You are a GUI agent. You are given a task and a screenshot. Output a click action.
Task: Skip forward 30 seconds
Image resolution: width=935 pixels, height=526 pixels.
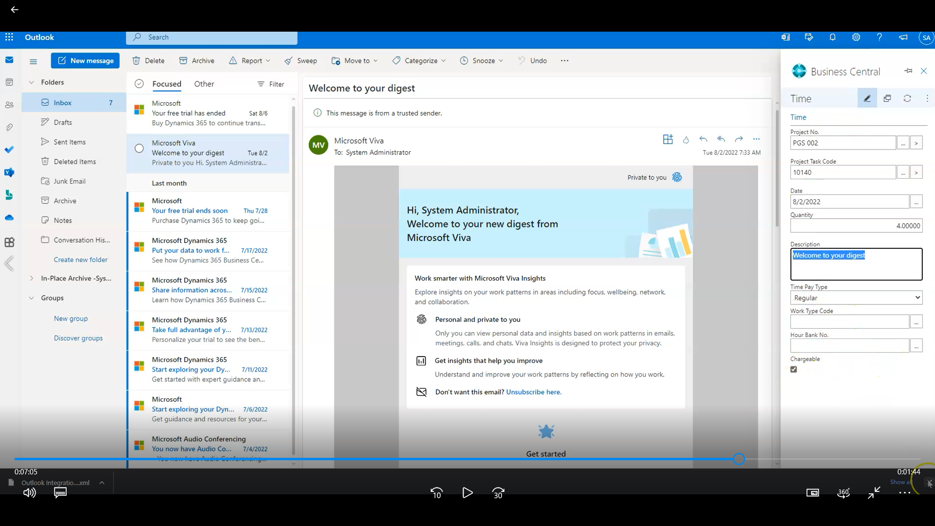coord(498,493)
